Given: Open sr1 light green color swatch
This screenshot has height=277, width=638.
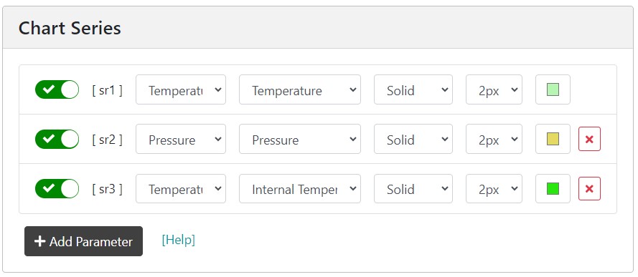Looking at the screenshot, I should point(553,89).
